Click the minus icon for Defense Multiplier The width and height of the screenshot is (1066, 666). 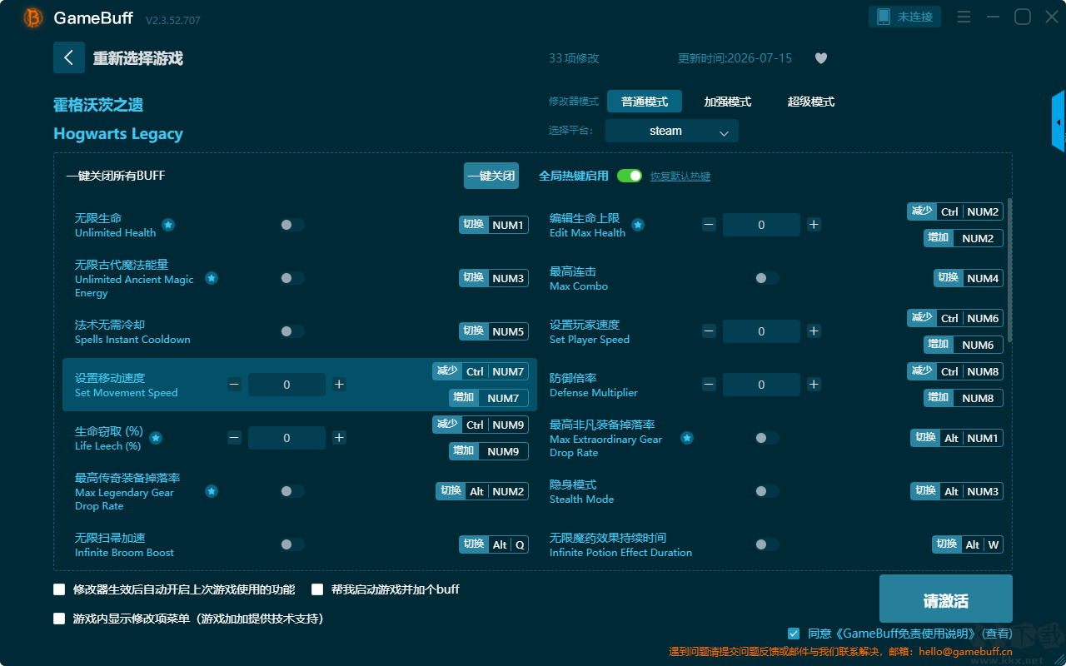[709, 385]
